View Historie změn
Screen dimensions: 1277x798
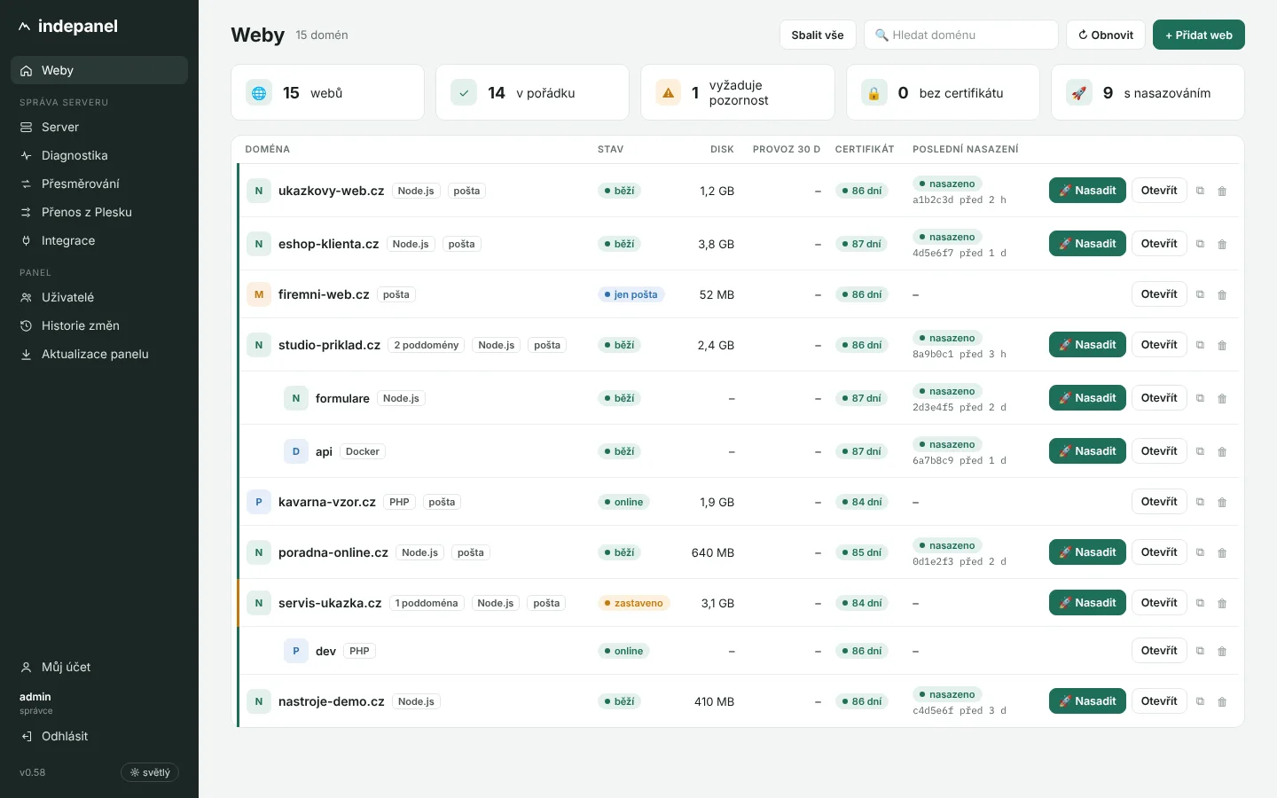click(99, 325)
